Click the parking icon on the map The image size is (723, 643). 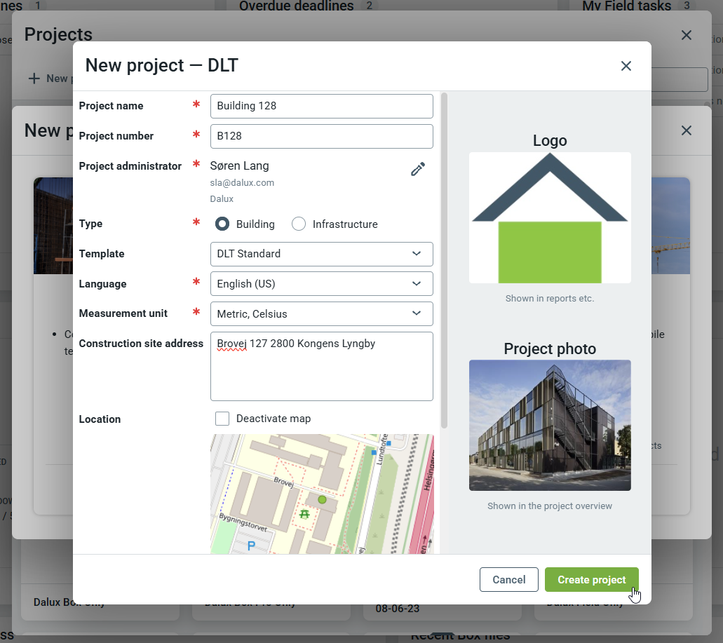(251, 545)
